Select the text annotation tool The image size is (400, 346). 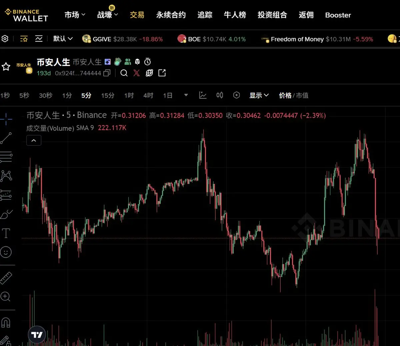coord(6,233)
